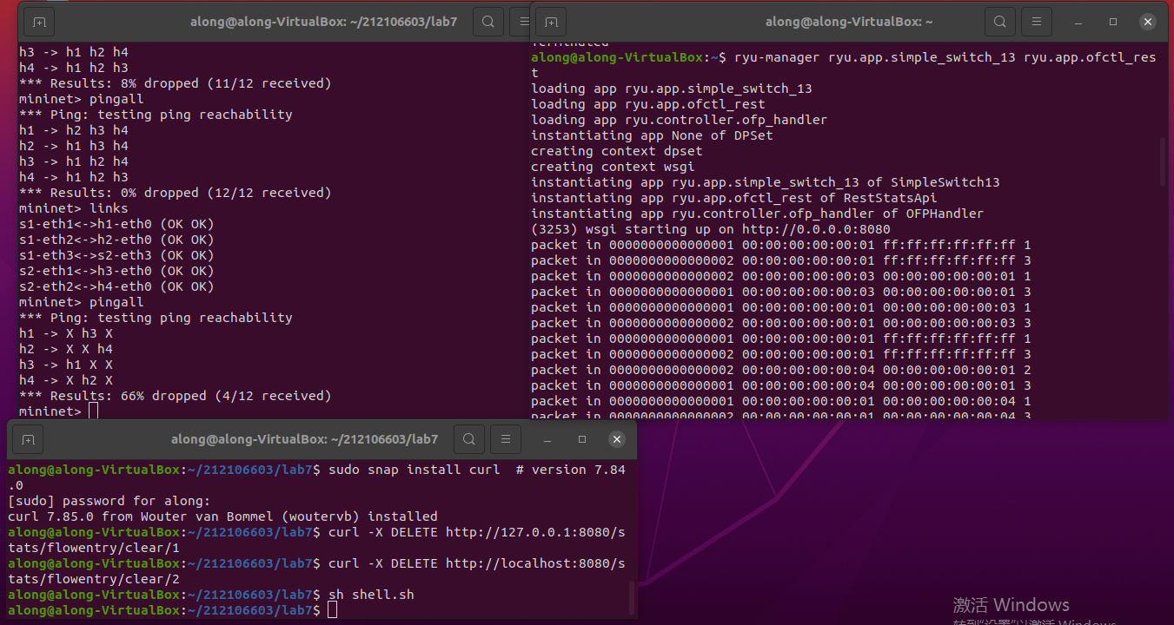Click the 's2-eth1<->h3-eth0 (OK OK)' link line
This screenshot has height=625, width=1174.
116,271
